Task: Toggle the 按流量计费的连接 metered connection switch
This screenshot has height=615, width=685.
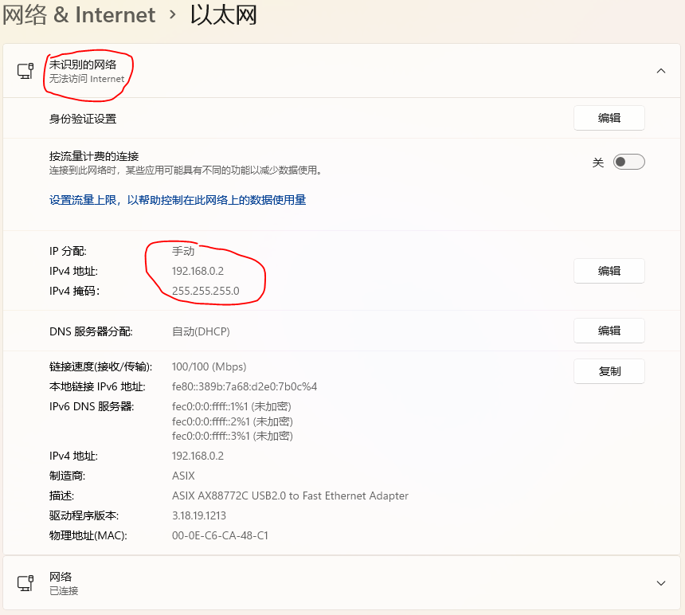Action: [628, 161]
